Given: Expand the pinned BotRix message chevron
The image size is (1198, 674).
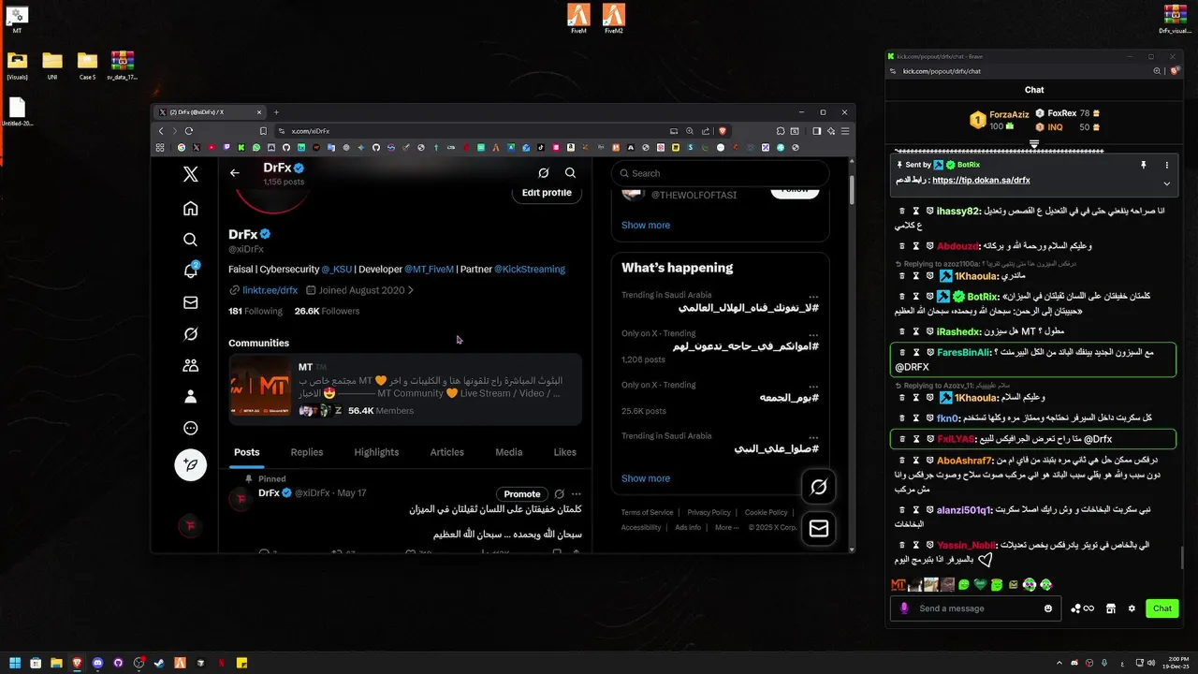Looking at the screenshot, I should click(1167, 183).
